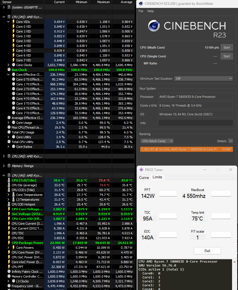This screenshot has width=238, height=290.
Task: Expand the L3 Clocks row
Action: (x=8, y=281)
